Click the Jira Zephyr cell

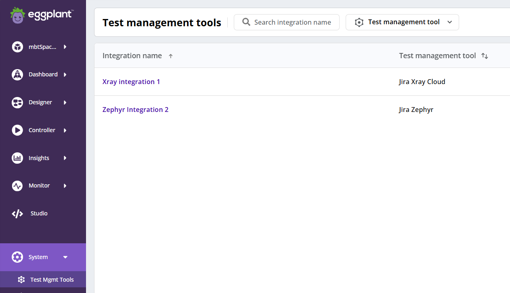pos(416,110)
